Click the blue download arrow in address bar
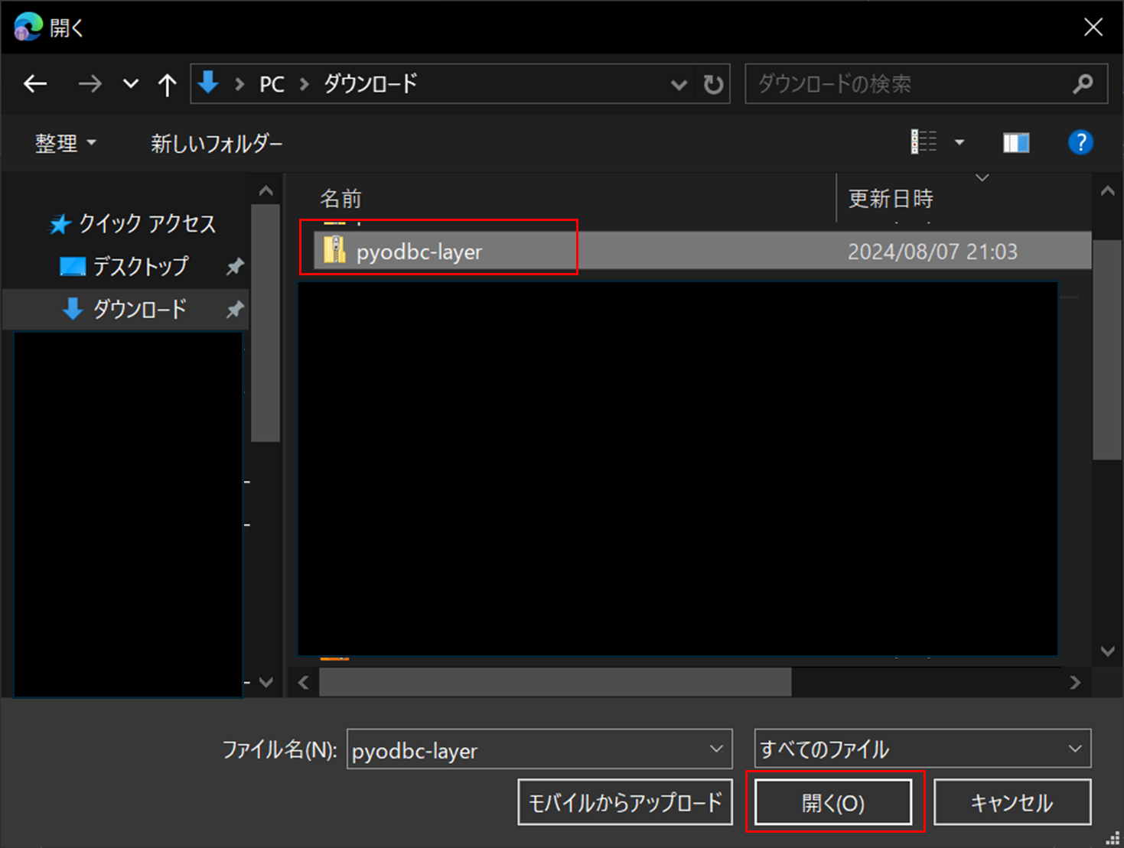Screen dimensions: 1124x848 (x=208, y=83)
